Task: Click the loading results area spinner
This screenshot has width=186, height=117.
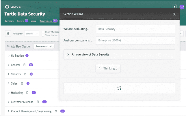Action: pyautogui.click(x=119, y=88)
